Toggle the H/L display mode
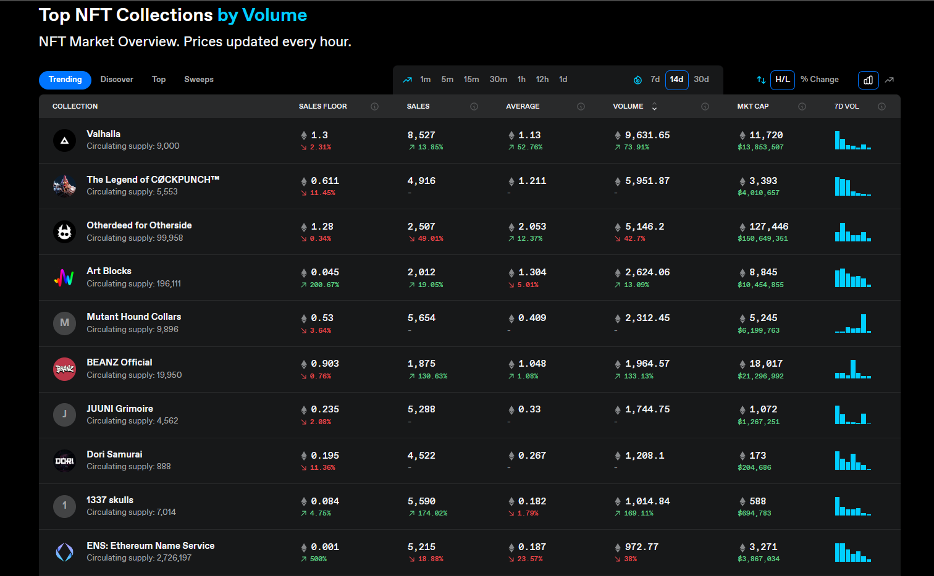 [782, 80]
